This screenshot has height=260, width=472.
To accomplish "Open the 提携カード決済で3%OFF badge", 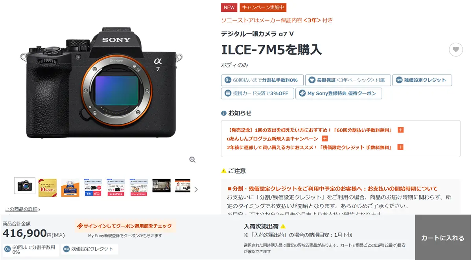I will point(257,93).
